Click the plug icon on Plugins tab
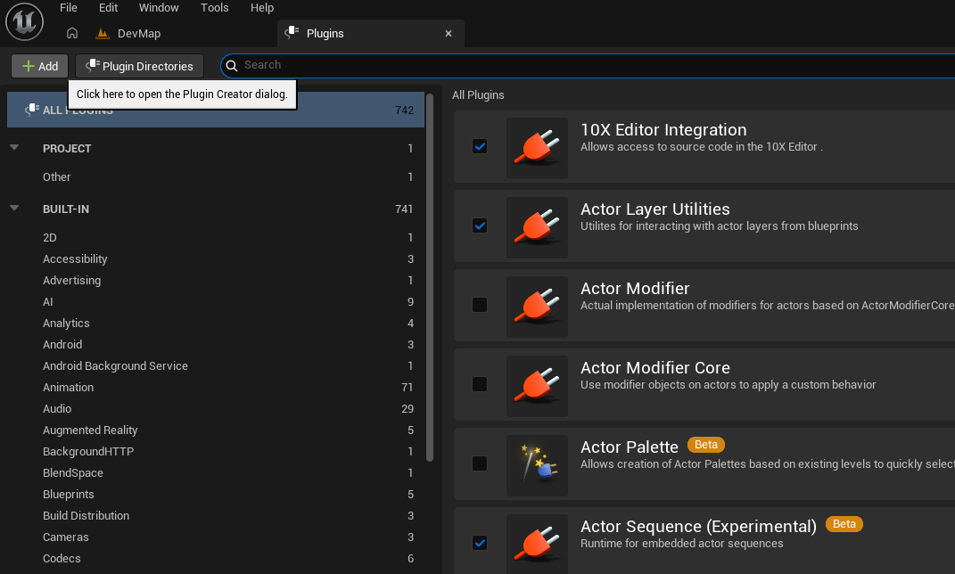The width and height of the screenshot is (955, 574). (292, 32)
